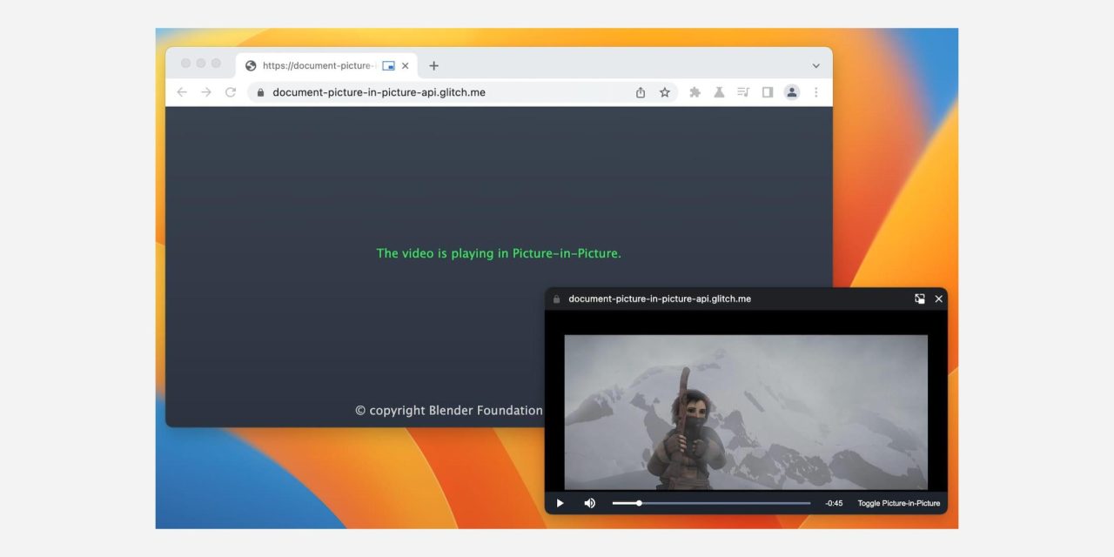Return PiP video back to tab
The height and width of the screenshot is (557, 1114).
(x=920, y=299)
